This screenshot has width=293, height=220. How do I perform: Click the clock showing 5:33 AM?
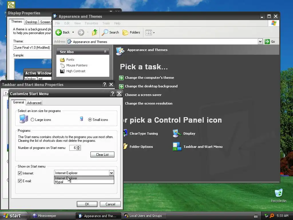click(282, 216)
